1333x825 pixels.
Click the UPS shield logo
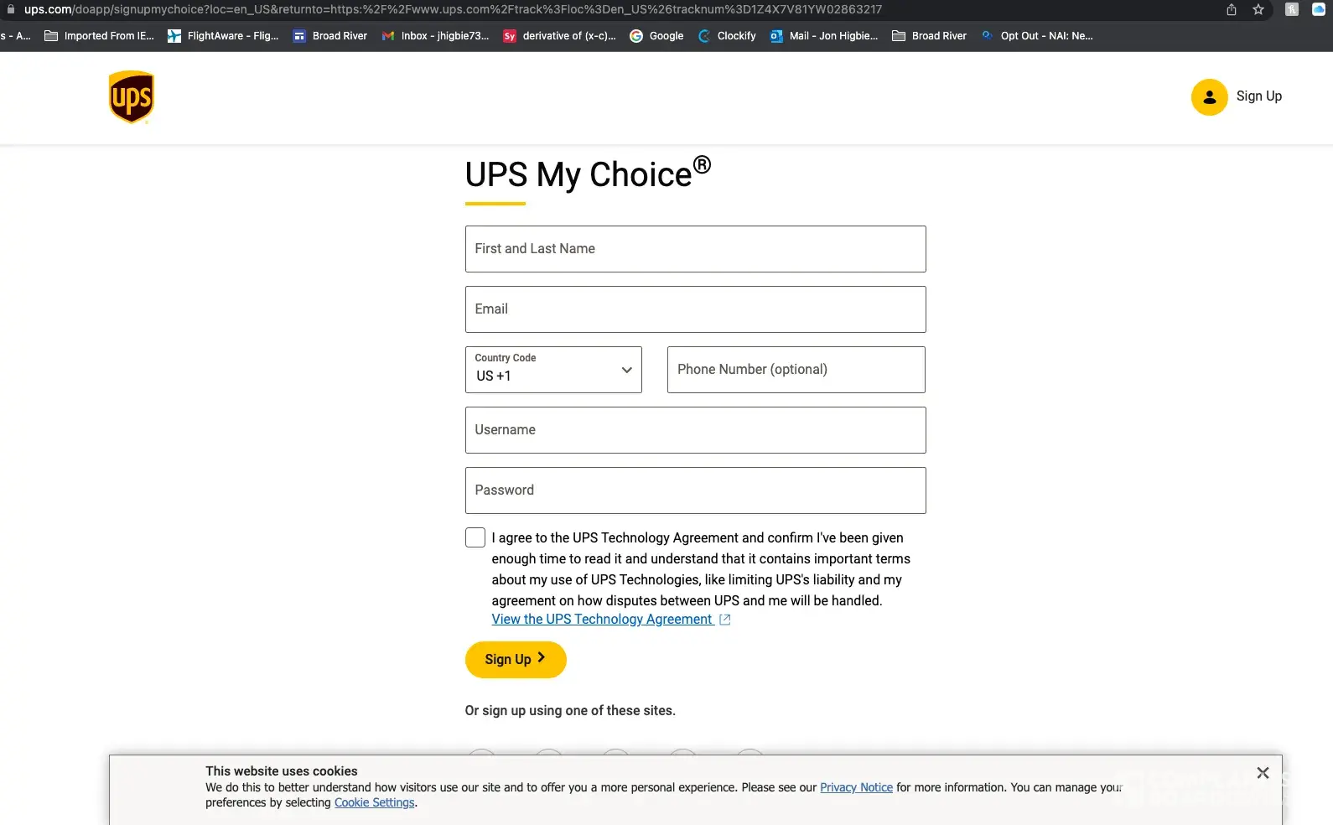point(132,97)
